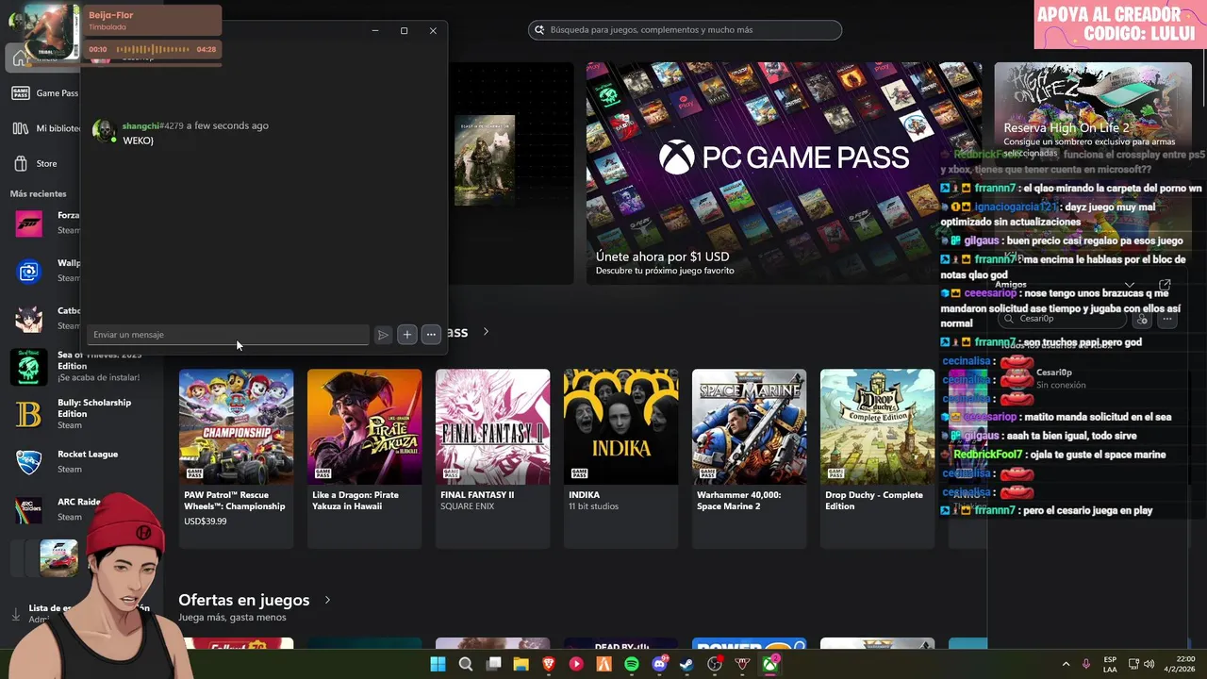
Task: Open the INDIKA game card
Action: [620, 458]
